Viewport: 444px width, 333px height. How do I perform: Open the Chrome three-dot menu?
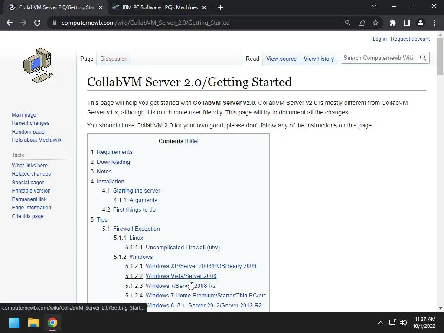pos(434,23)
